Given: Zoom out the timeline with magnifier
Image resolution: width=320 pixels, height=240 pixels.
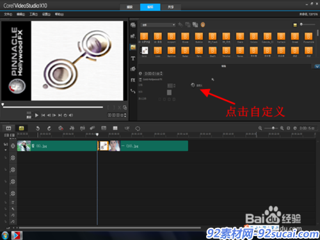Looking at the screenshot, I should 260,128.
